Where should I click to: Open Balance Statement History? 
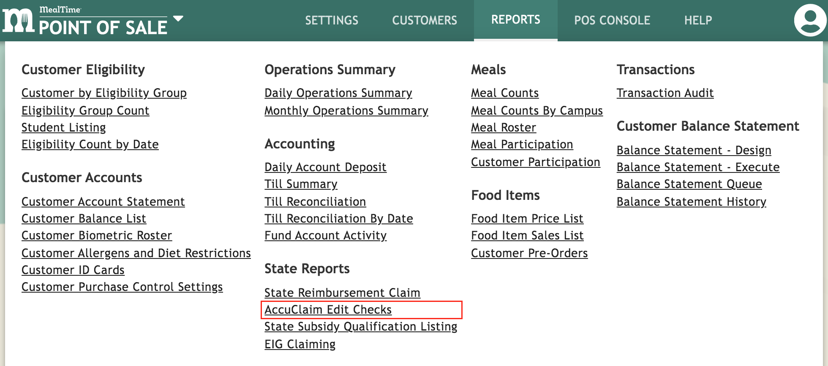691,202
